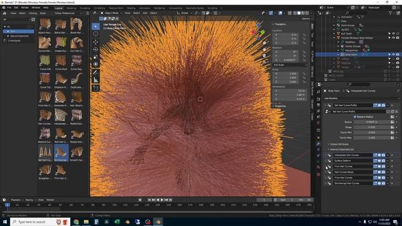The image size is (402, 226).
Task: Open the Window menu
Action: 36,8
